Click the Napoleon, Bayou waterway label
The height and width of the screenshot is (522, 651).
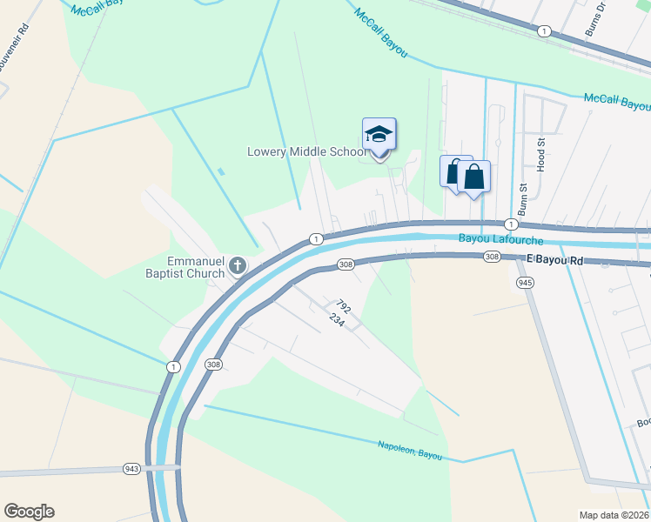410,450
